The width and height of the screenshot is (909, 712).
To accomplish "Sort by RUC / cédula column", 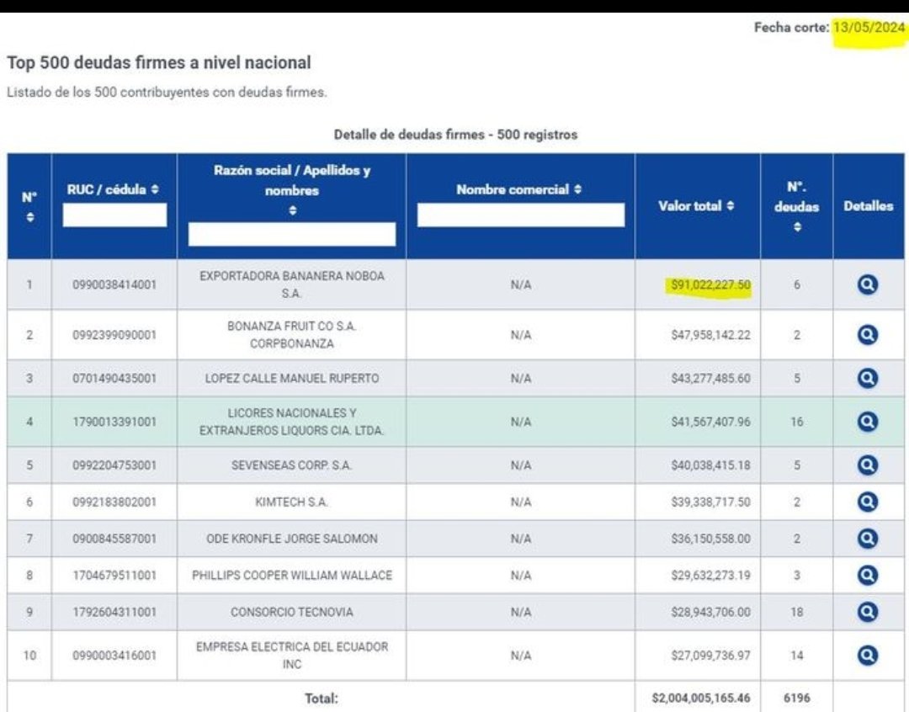I will pos(155,189).
